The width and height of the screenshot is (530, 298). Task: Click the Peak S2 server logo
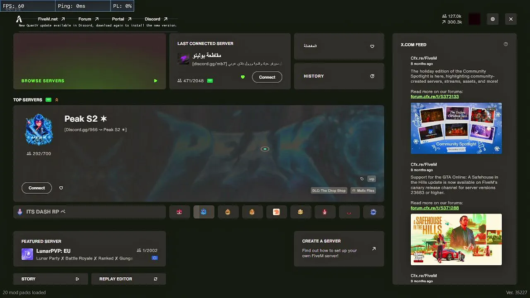click(39, 130)
